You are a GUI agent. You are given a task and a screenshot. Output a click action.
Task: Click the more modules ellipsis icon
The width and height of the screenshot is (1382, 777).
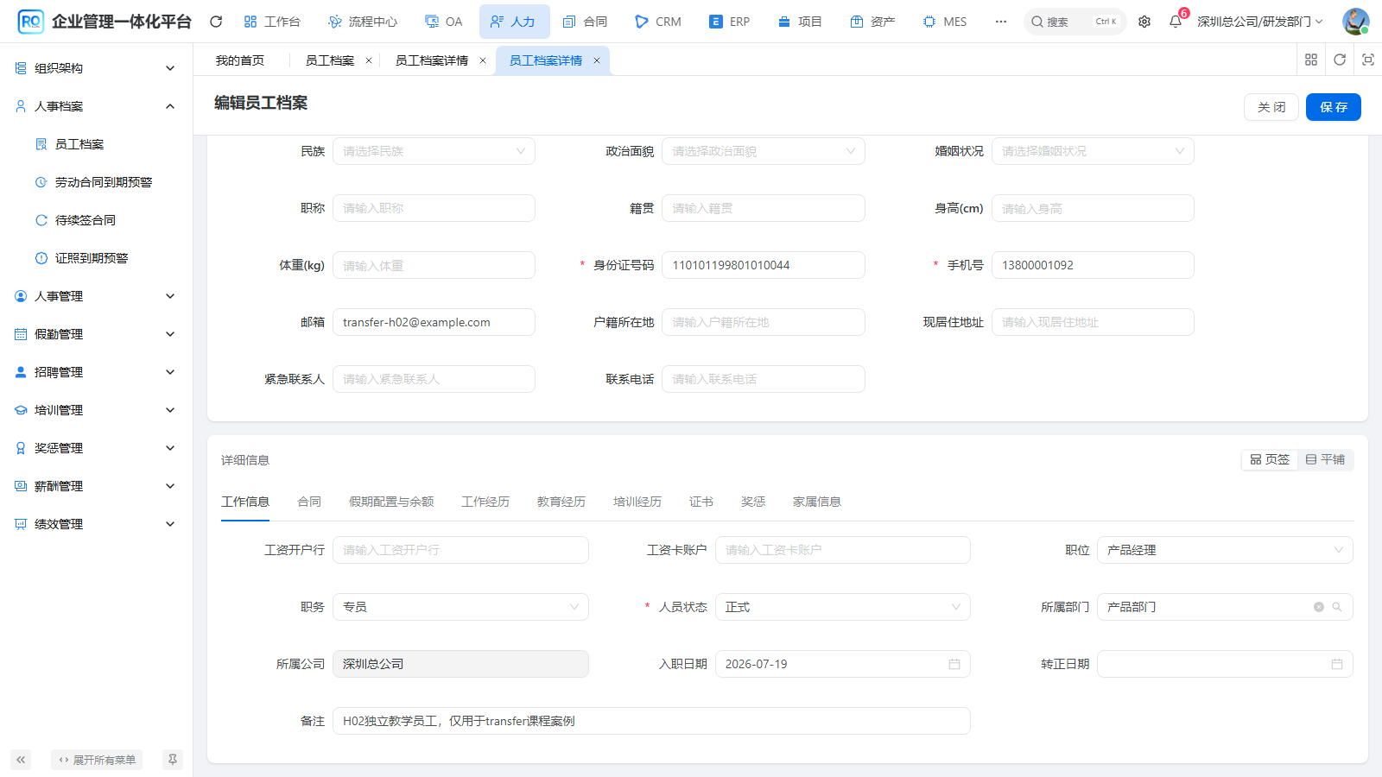(1001, 22)
